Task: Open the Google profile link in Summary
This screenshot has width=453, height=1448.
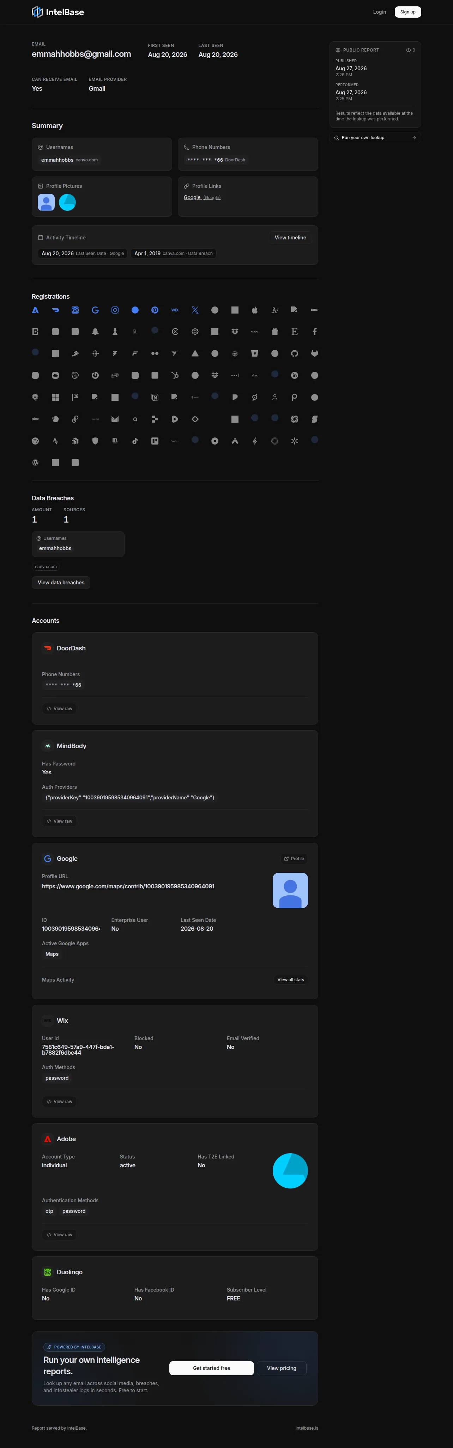Action: tap(202, 197)
